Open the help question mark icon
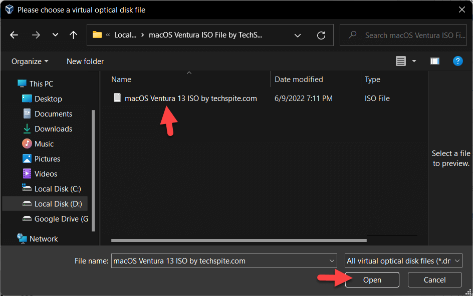Viewport: 473px width, 296px height. [x=457, y=61]
